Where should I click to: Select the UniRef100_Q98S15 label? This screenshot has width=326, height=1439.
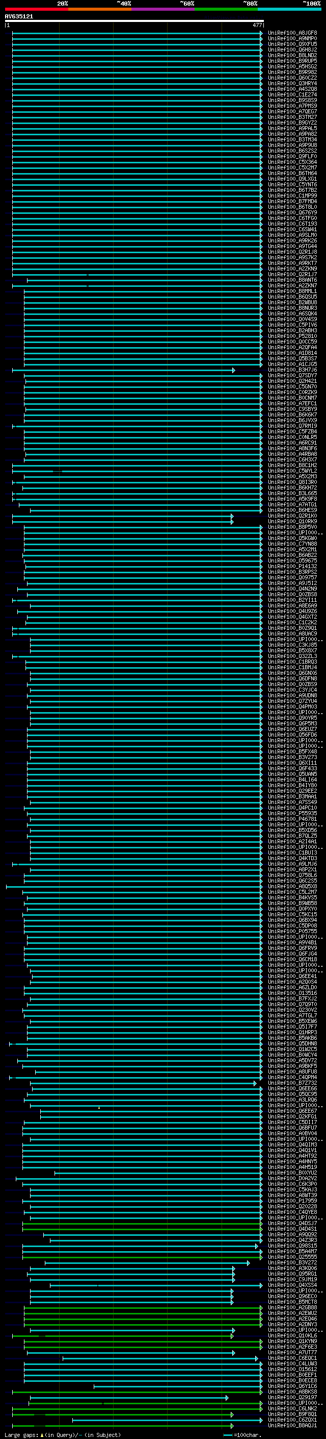pyautogui.click(x=292, y=1246)
